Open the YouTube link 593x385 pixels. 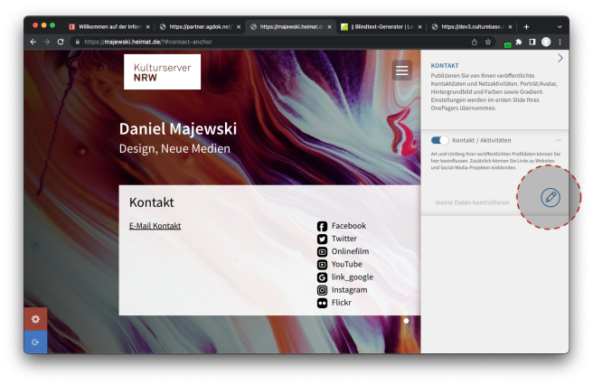[346, 265]
